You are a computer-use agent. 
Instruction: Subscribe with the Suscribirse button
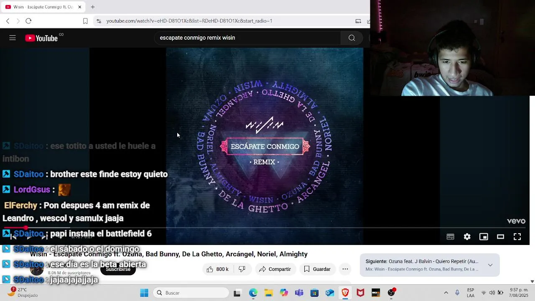coord(118,269)
